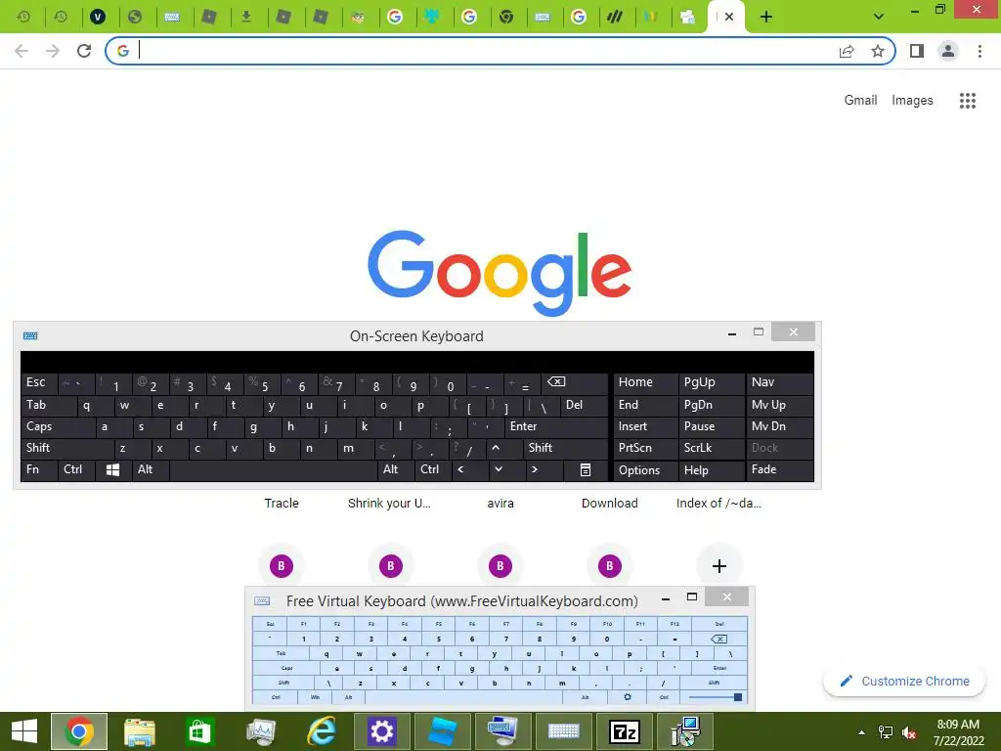
Task: Close the active Chrome tab
Action: pyautogui.click(x=729, y=17)
